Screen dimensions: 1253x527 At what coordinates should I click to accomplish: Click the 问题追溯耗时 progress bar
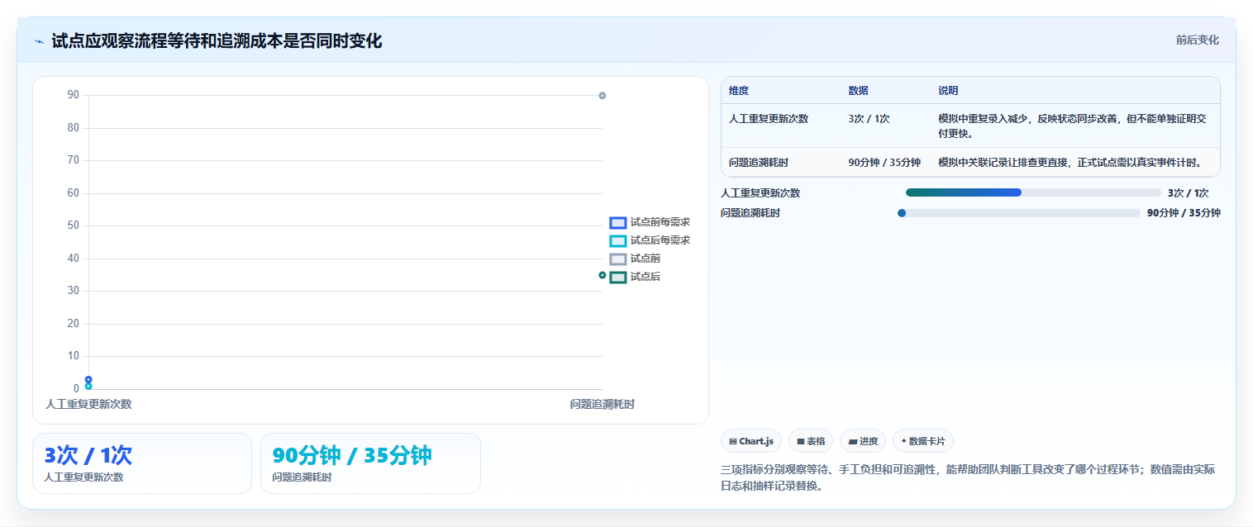tap(1019, 213)
